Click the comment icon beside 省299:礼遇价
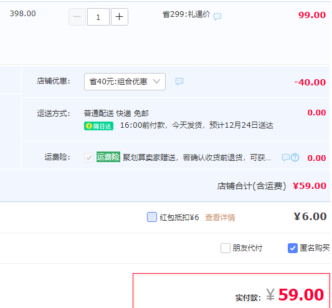This screenshot has height=308, width=332. coord(217,16)
